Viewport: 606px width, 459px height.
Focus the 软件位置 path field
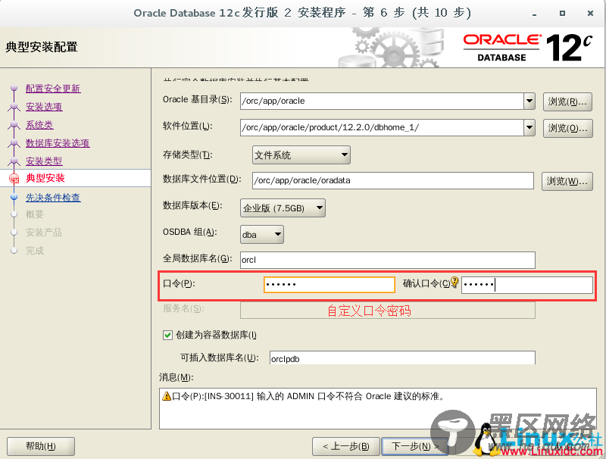[x=382, y=127]
